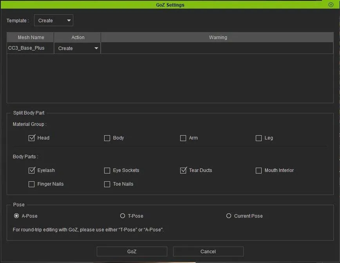Tick the Leg material group checkbox
This screenshot has height=263, width=340.
point(259,138)
